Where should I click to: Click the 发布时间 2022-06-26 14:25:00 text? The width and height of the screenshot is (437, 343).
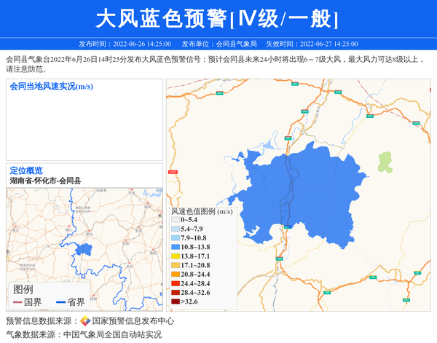point(125,44)
